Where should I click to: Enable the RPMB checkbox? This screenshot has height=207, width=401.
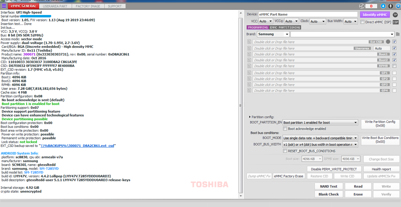[394, 66]
